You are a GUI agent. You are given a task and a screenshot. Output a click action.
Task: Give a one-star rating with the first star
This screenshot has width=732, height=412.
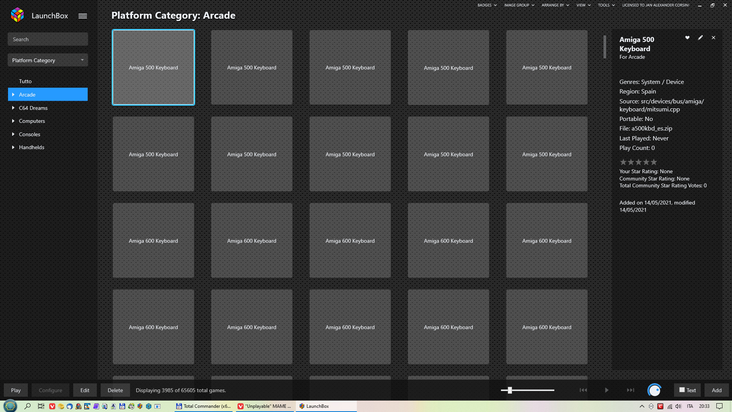pyautogui.click(x=623, y=162)
